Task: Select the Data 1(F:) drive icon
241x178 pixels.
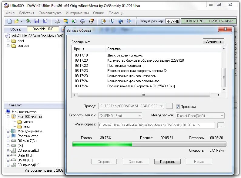Action: (14, 155)
